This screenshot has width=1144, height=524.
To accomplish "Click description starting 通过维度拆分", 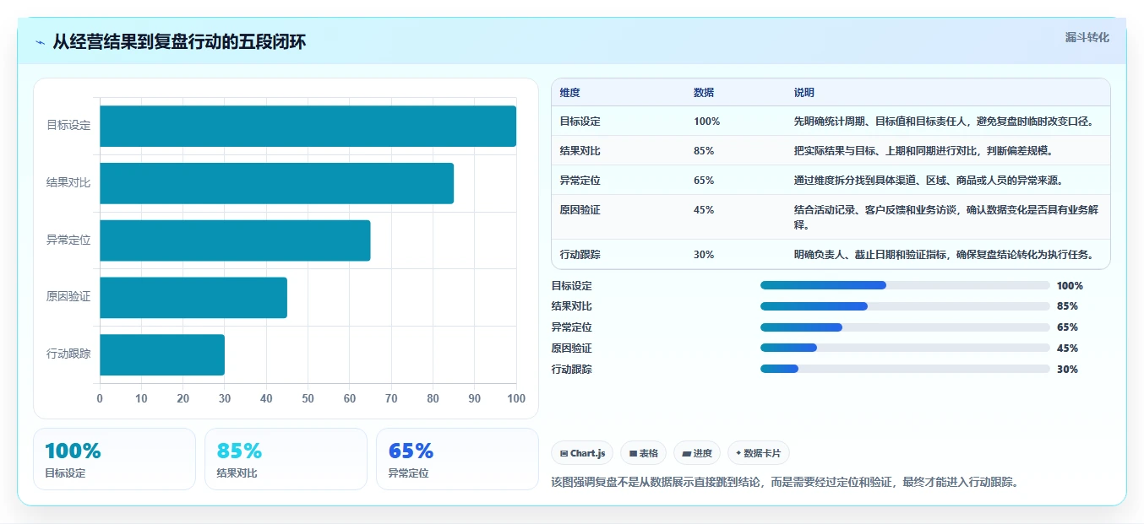I will 929,181.
